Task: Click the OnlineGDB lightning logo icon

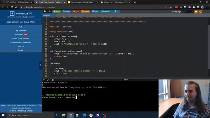Action: pyautogui.click(x=12, y=13)
